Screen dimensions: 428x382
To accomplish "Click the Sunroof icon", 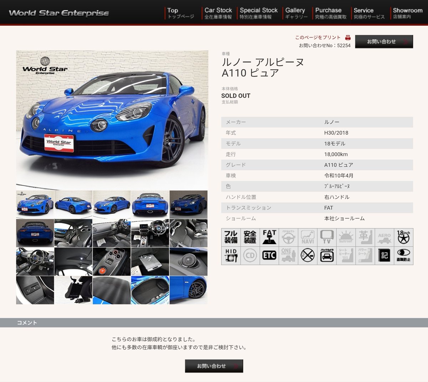I will click(346, 237).
